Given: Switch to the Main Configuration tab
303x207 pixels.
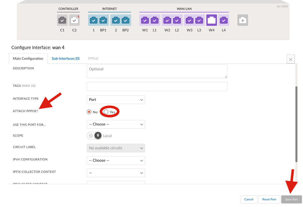Looking at the screenshot, I should click(28, 58).
